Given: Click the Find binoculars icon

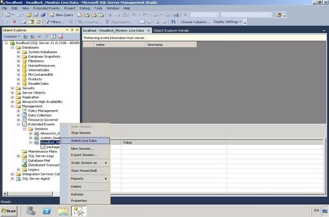Looking at the screenshot, I should pos(173,22).
